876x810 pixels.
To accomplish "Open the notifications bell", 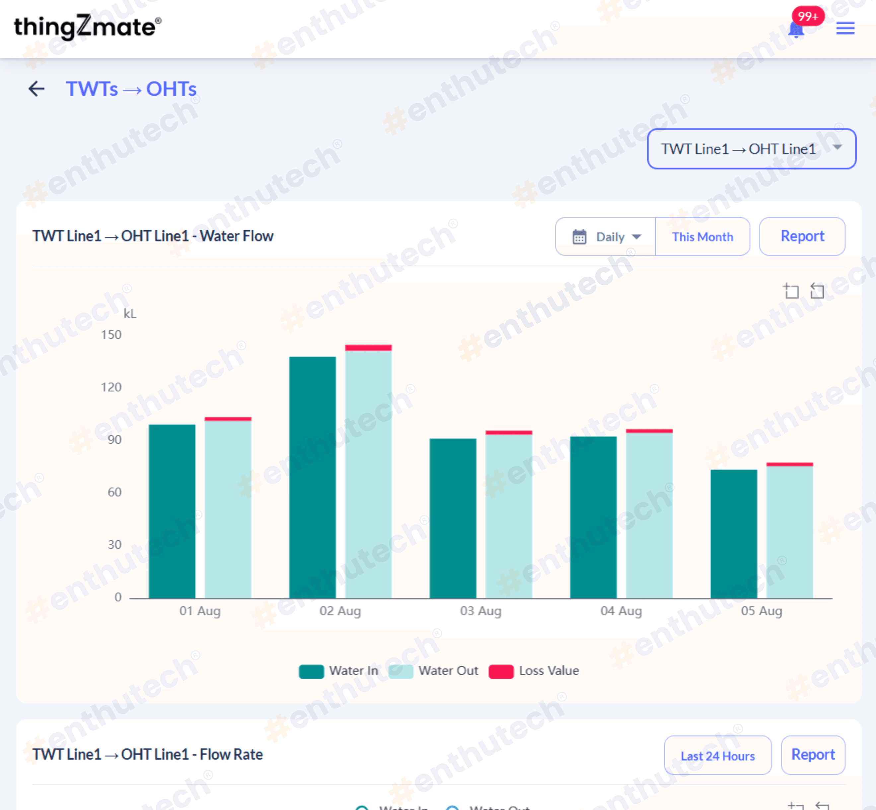I will pos(796,29).
